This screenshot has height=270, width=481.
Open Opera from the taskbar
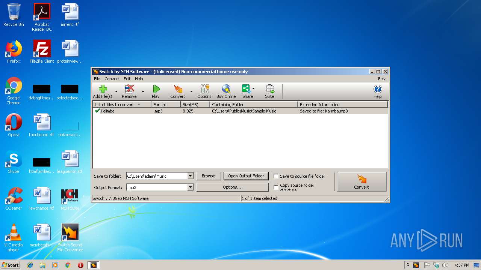(80, 265)
